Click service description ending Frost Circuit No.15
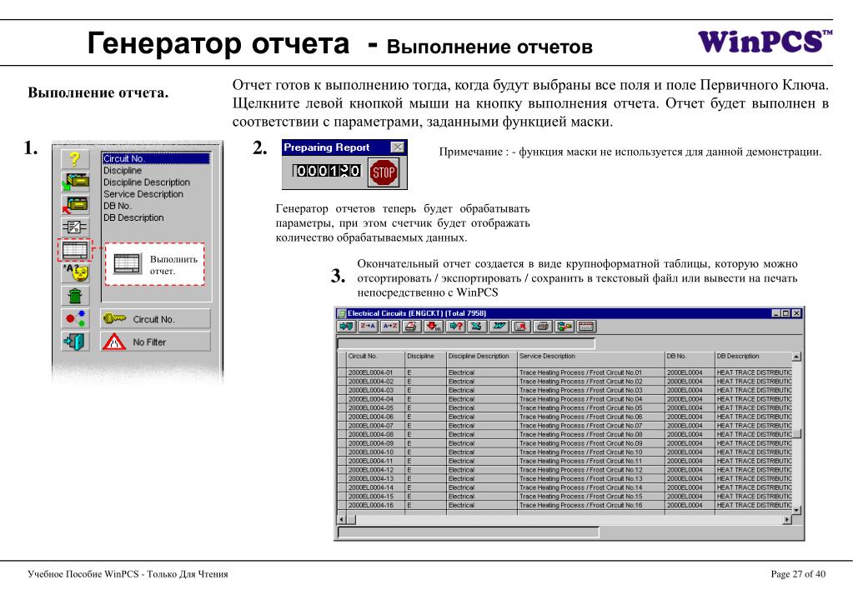 click(591, 497)
